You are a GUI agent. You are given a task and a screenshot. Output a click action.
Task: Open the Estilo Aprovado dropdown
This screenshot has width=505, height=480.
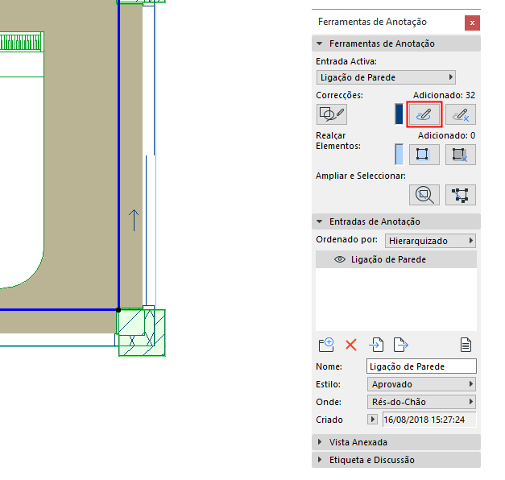[x=421, y=384]
